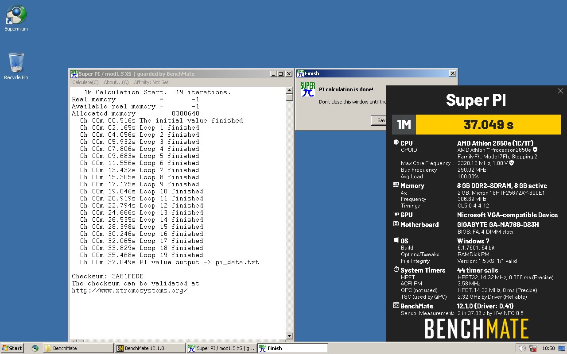567x354 pixels.
Task: Click the PI value output pi_data.txt line
Action: (x=170, y=262)
